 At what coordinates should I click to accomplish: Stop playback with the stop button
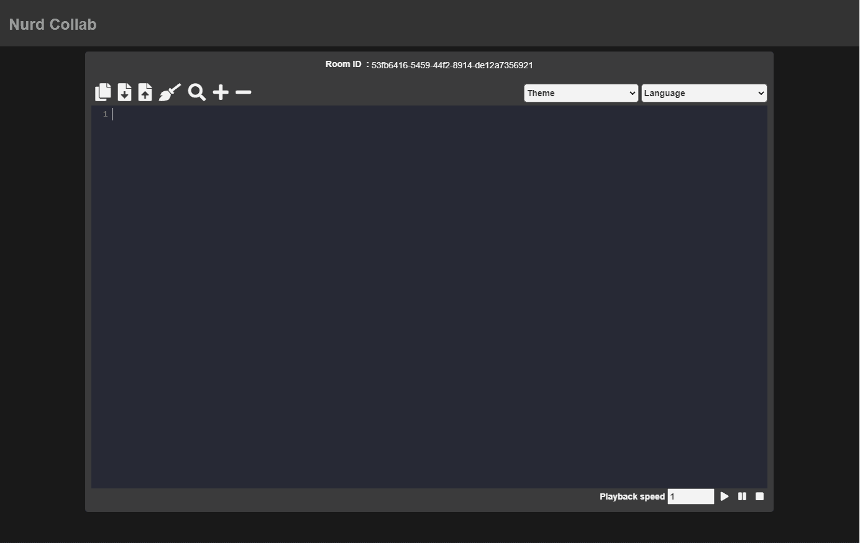(759, 496)
